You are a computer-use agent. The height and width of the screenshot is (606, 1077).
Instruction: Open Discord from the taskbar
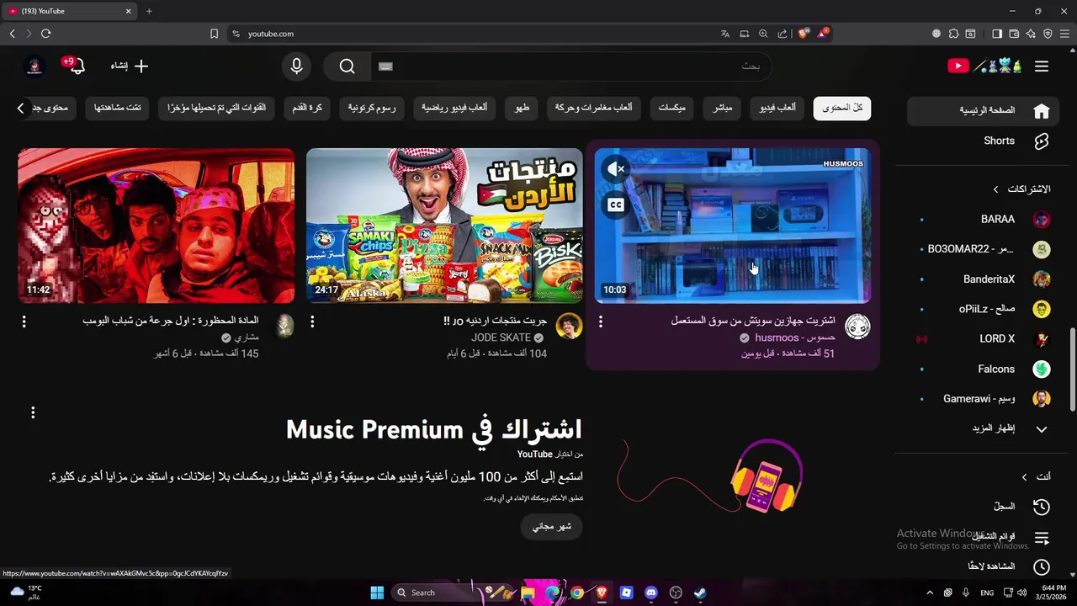pos(650,593)
